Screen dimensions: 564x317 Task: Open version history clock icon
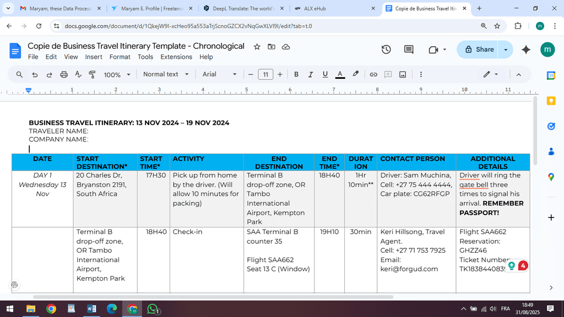tap(386, 50)
